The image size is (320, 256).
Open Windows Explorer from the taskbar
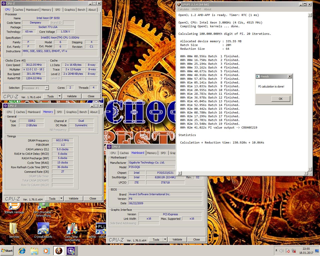[x=34, y=251]
